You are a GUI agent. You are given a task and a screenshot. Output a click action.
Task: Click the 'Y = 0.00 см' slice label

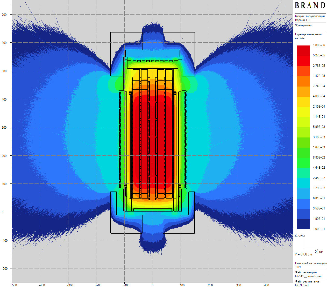coord(303,254)
